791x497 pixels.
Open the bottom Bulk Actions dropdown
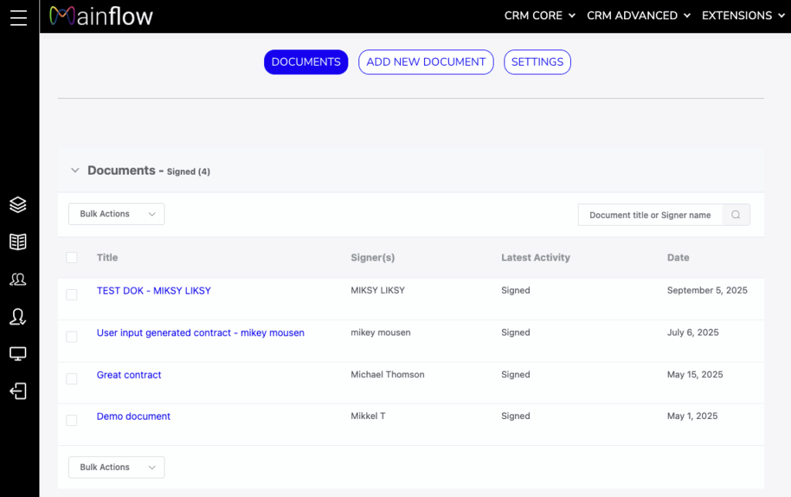tap(117, 467)
